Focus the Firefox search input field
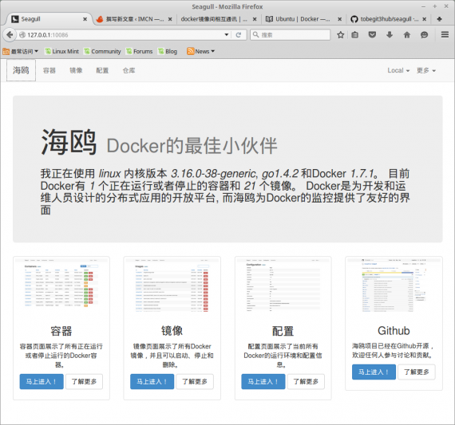Screen dimensions: 455x425 pos(291,35)
